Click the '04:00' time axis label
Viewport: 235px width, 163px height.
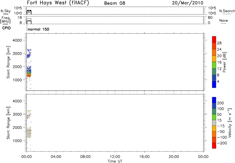pos(56,157)
